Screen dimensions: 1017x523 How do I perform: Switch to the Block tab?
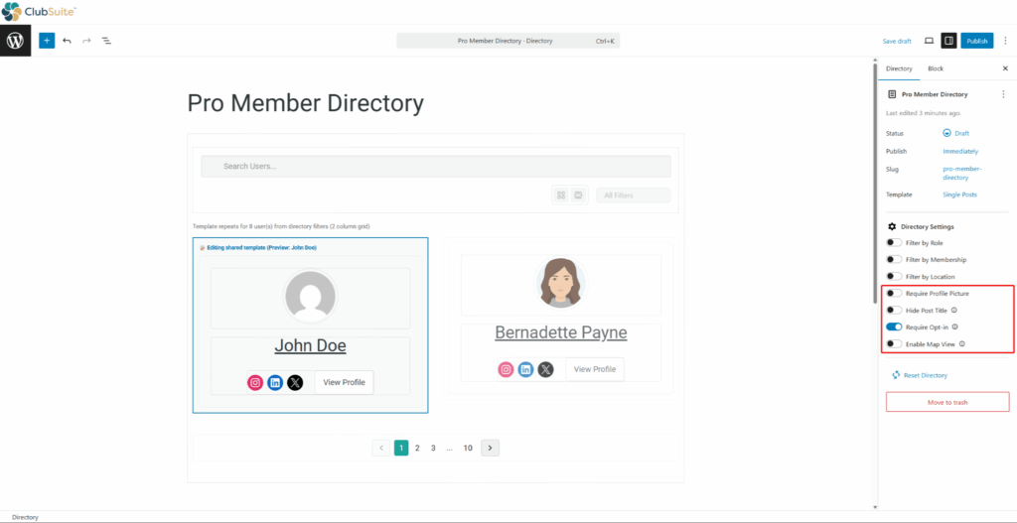click(936, 68)
